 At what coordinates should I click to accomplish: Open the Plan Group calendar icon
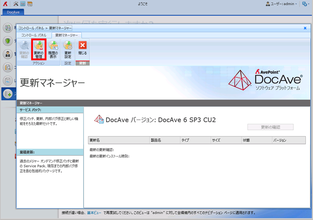[30, 4]
